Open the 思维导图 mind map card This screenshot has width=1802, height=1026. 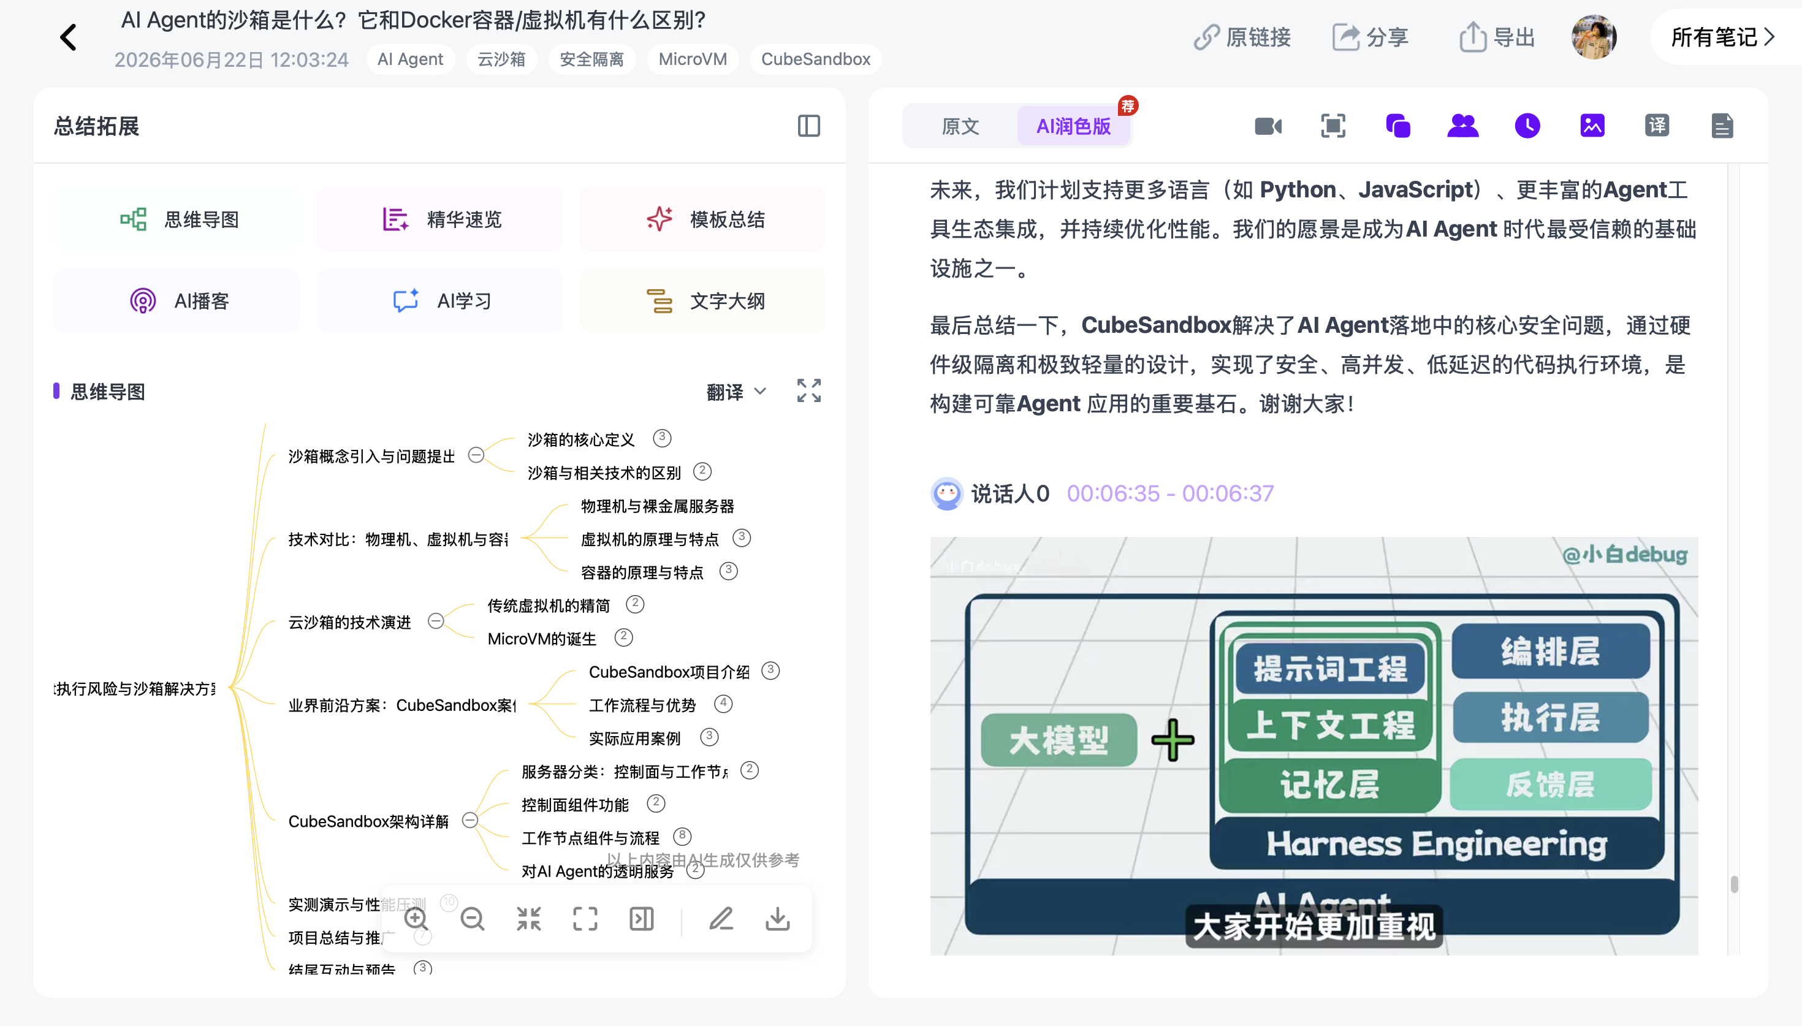pos(177,219)
